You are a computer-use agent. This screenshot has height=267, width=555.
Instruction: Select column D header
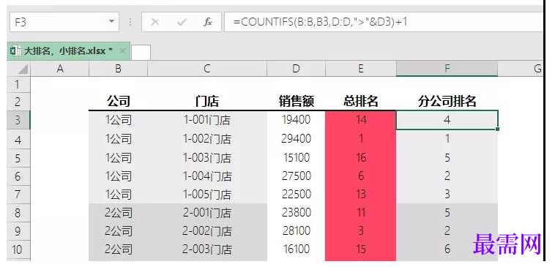click(x=296, y=69)
